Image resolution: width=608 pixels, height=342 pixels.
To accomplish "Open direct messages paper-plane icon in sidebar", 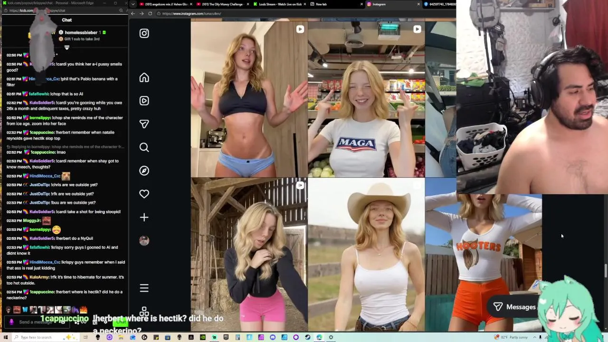I will tap(144, 124).
